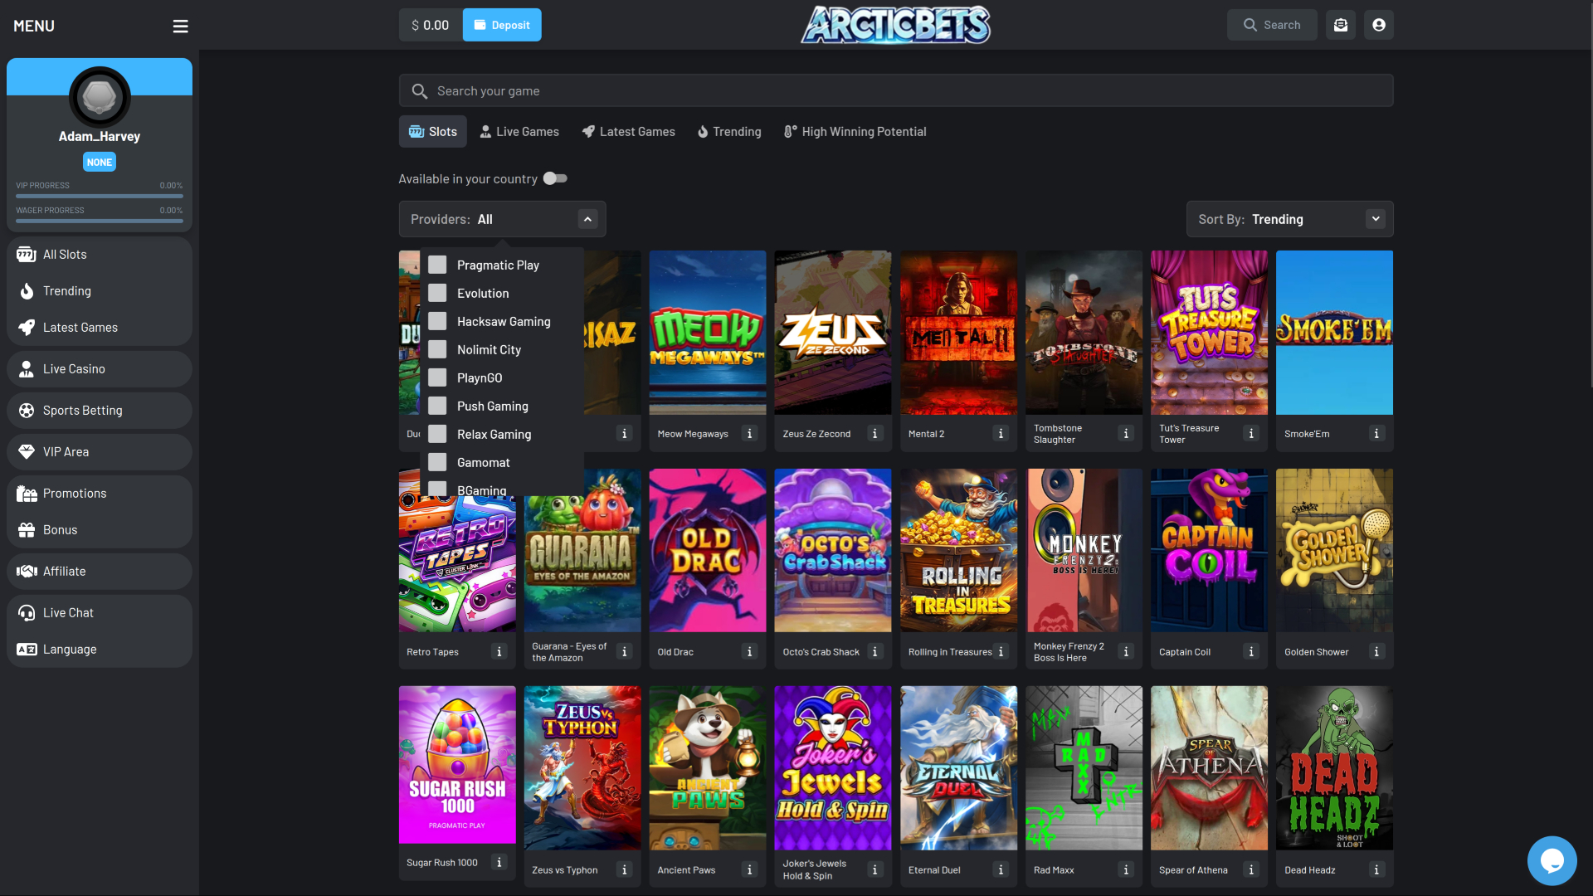Screen dimensions: 1593x896
Task: Show info for Guarana Eyes of the Amazon
Action: (x=625, y=652)
